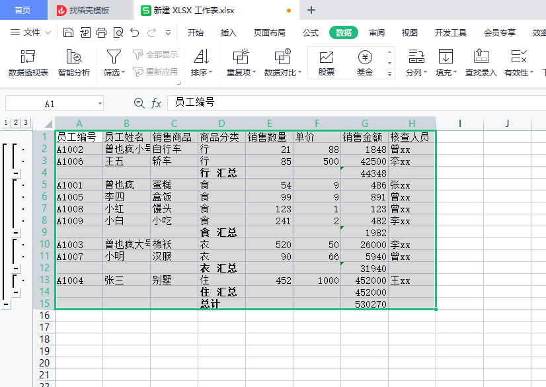Click the select-all corner triangle

(x=48, y=124)
